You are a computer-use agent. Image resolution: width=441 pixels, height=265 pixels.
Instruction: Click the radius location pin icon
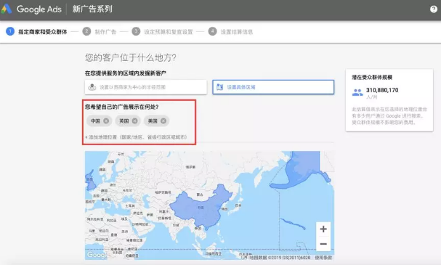point(92,87)
